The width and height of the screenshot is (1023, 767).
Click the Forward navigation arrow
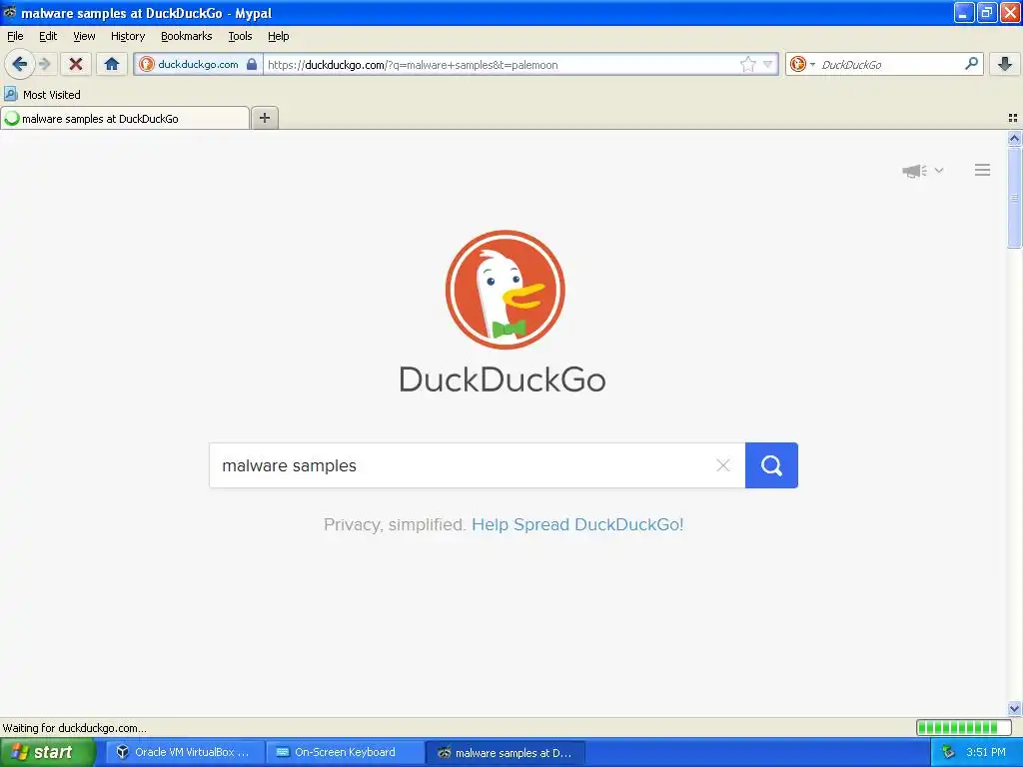coord(44,64)
